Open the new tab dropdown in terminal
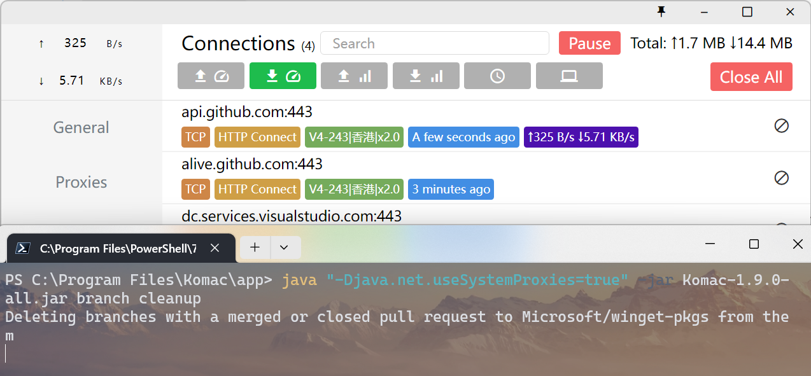Image resolution: width=811 pixels, height=376 pixels. click(x=285, y=247)
